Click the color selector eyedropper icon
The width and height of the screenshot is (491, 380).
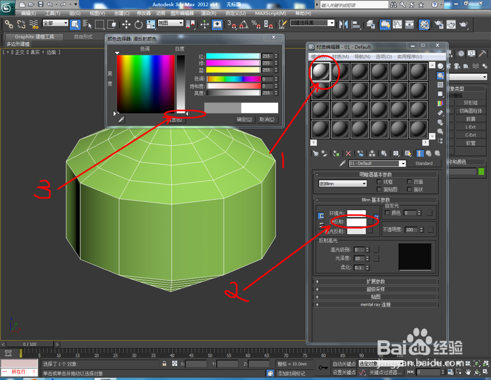tap(121, 119)
